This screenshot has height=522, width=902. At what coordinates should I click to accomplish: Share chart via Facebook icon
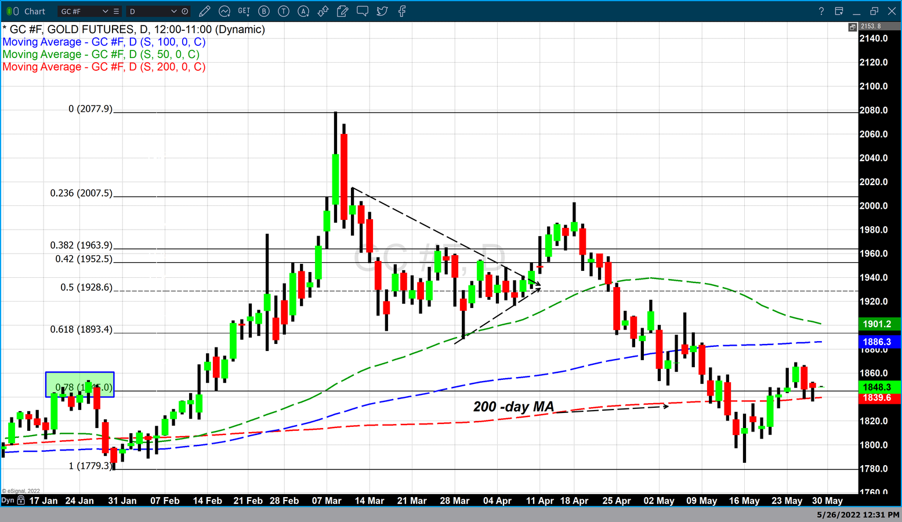coord(402,11)
